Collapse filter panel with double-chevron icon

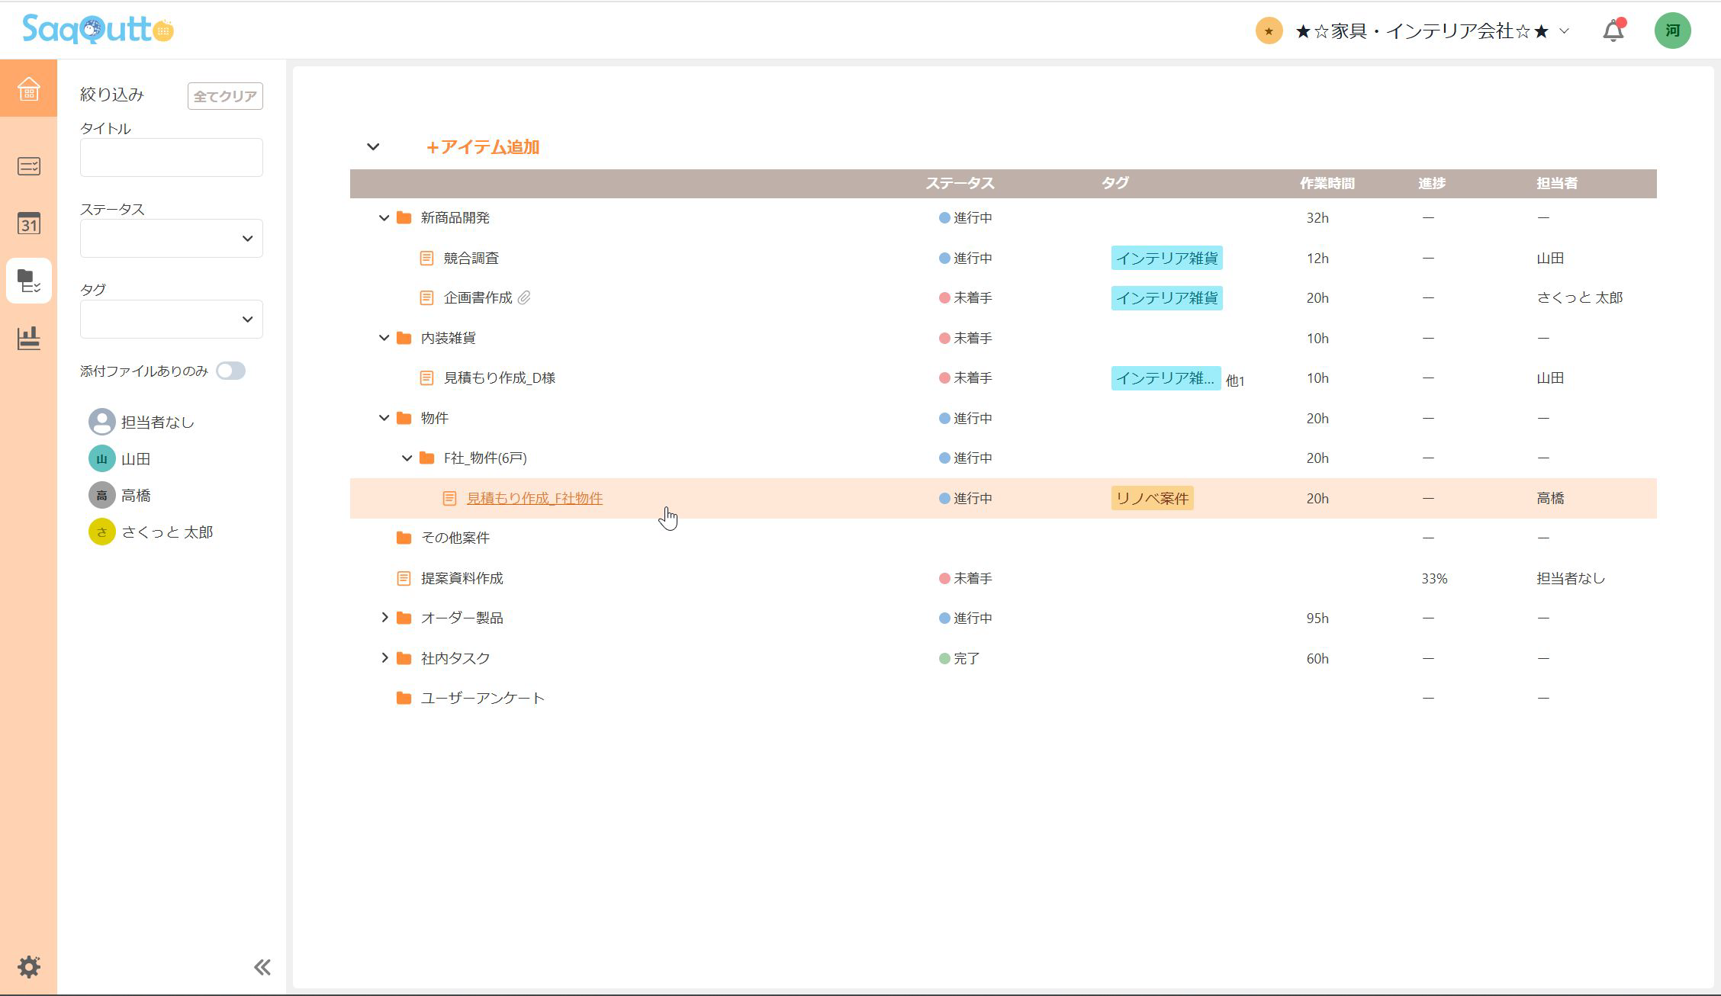tap(262, 967)
